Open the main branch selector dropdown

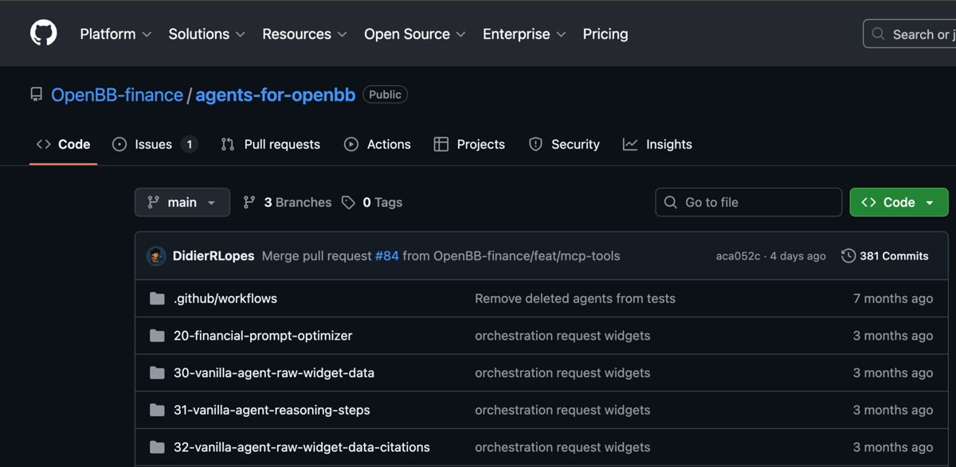click(182, 203)
